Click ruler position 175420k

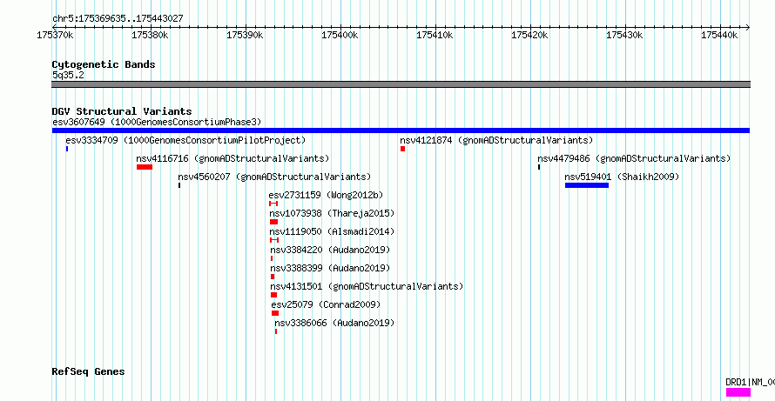click(x=529, y=36)
